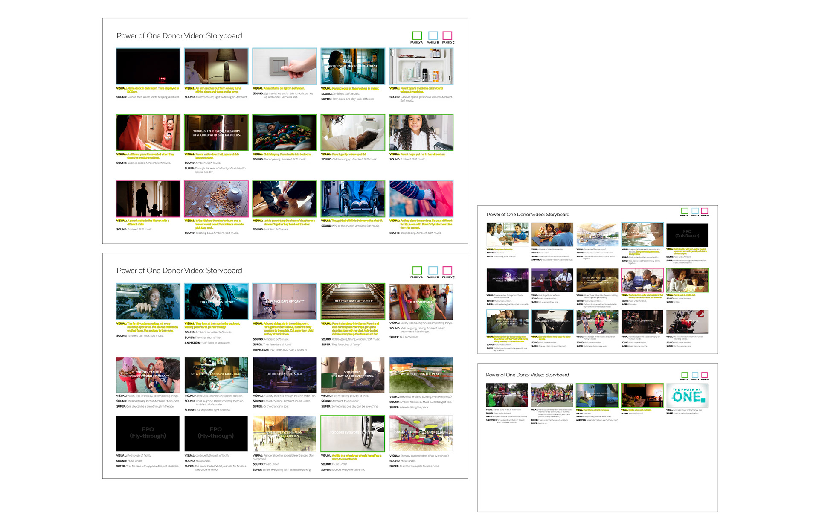Select the woman driving in parking lot frame
Viewport: 819px width, 530px height.
coord(148,301)
